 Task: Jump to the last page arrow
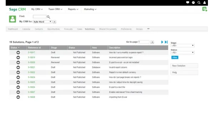point(166,42)
